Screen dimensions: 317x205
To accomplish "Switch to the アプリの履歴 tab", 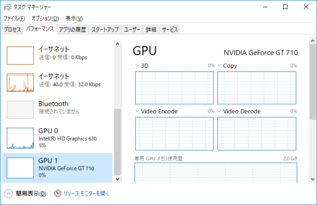I will click(72, 30).
